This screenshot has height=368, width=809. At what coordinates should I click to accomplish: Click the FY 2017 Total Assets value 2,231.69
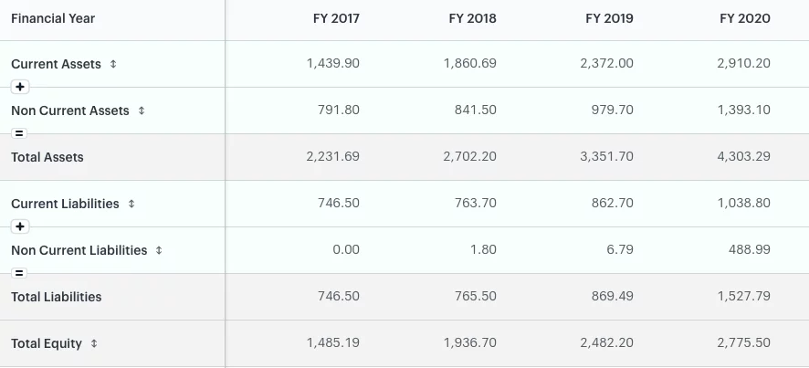pos(332,156)
